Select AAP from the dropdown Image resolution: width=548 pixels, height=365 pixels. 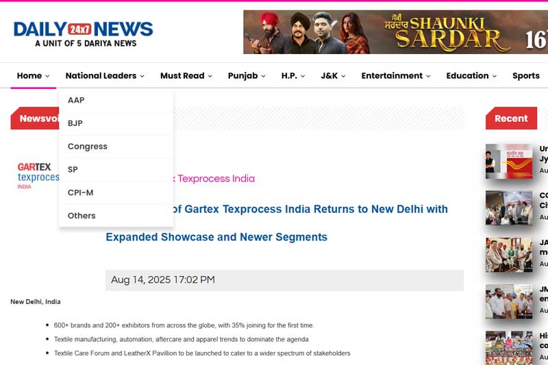click(116, 100)
